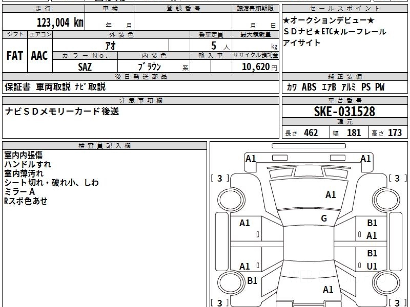Click the 走行 column header
The width and height of the screenshot is (410, 307).
(43, 9)
